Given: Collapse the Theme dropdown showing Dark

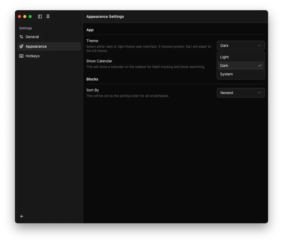Looking at the screenshot, I should coord(237,46).
